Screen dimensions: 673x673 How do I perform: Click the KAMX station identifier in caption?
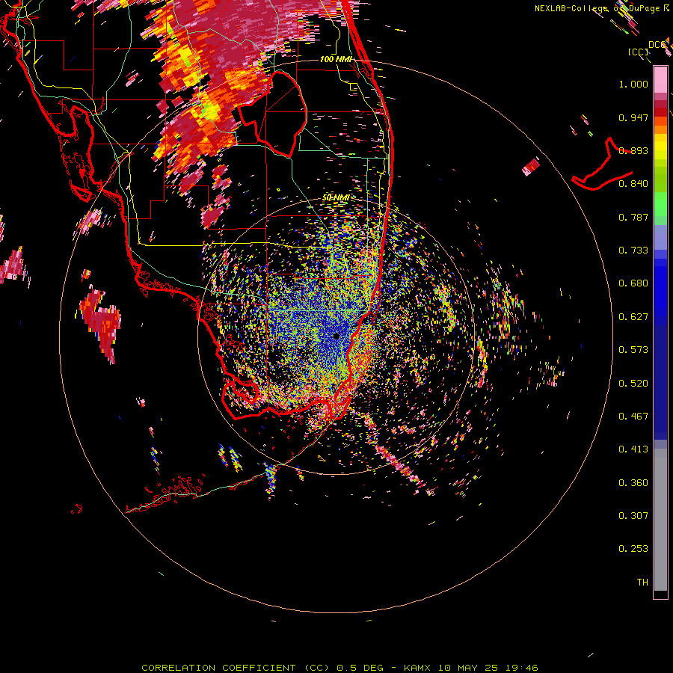[417, 668]
